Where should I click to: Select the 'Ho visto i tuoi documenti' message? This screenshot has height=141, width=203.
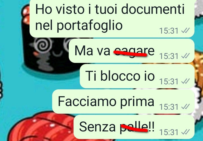(x=112, y=18)
